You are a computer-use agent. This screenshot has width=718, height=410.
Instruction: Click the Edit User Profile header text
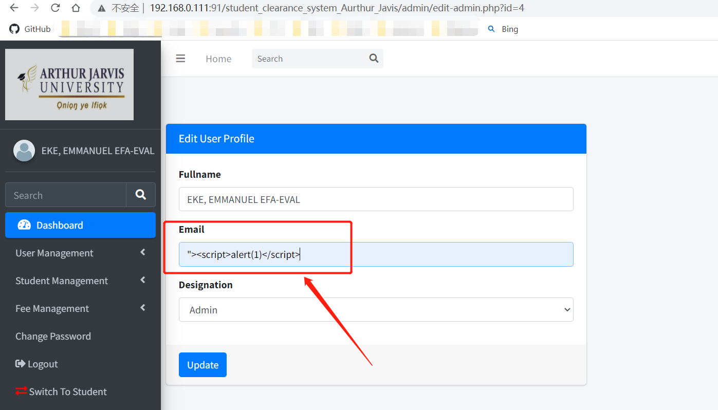click(216, 139)
